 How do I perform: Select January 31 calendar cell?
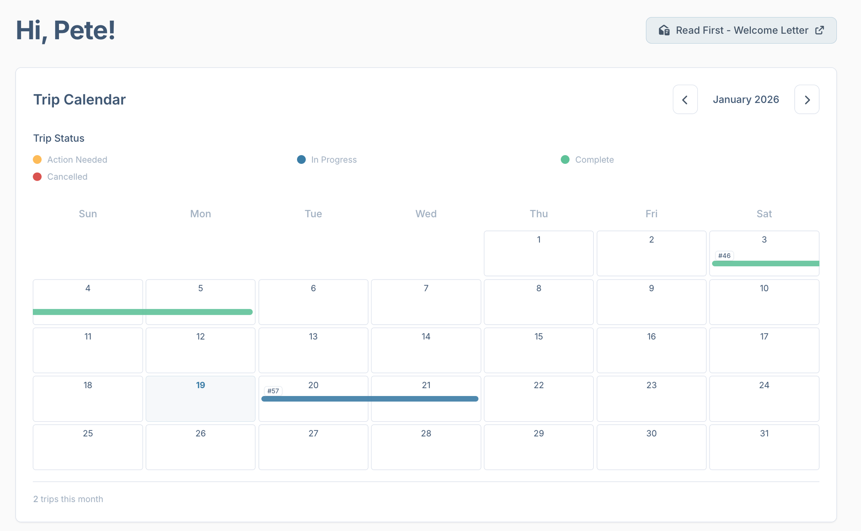coord(764,447)
